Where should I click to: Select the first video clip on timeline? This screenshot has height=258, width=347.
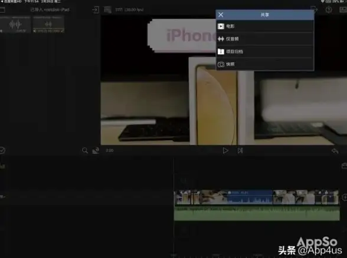pos(183,197)
